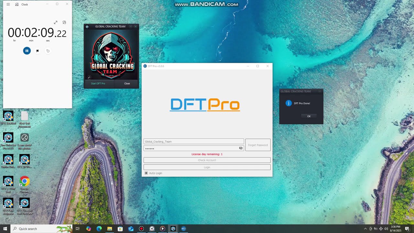
Task: Click the Global Cracking Team logo image
Action: [x=112, y=54]
